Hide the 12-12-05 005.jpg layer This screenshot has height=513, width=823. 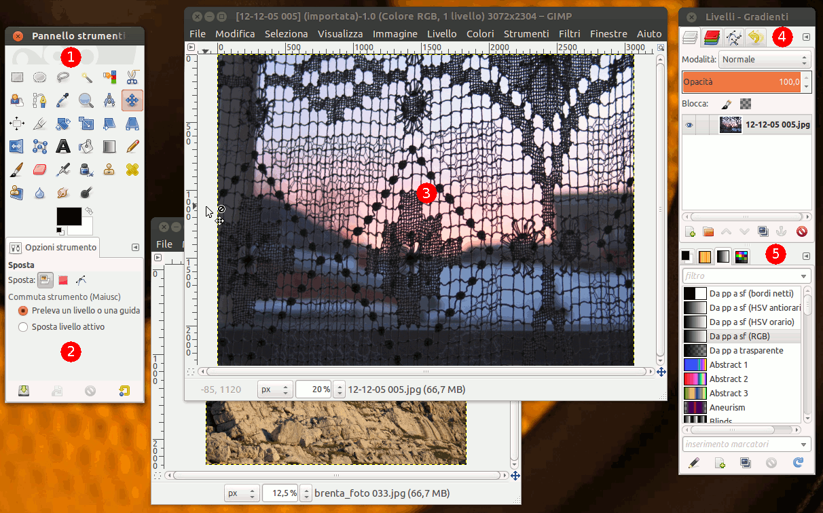coord(689,125)
